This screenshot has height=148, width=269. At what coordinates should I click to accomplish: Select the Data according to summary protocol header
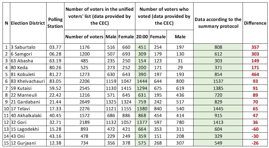click(x=218, y=23)
